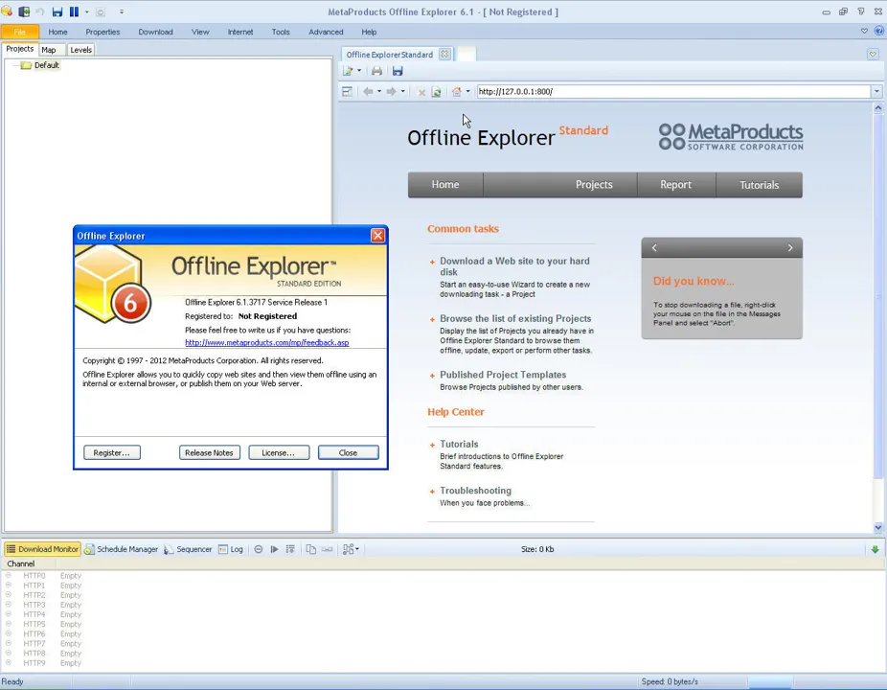Click the play-step icon in monitor toolbar
Image resolution: width=887 pixels, height=690 pixels.
[274, 549]
